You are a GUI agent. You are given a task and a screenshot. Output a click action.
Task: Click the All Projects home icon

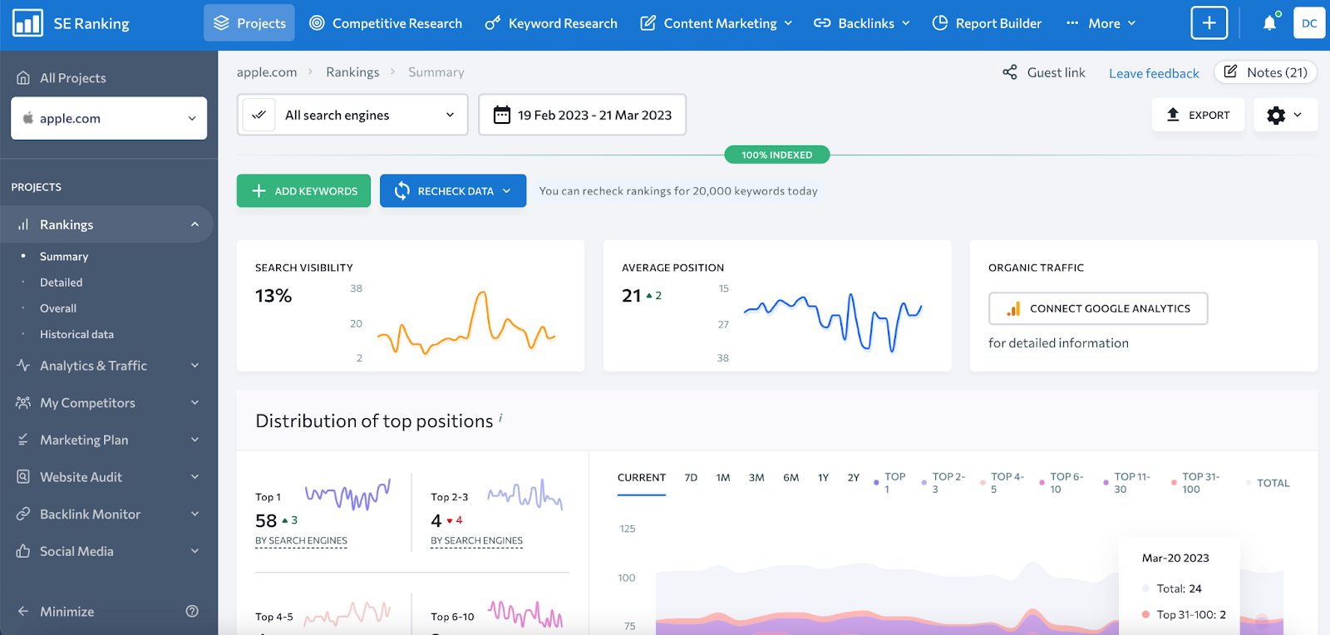[x=23, y=77]
